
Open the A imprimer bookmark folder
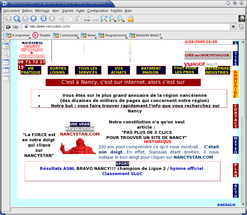(18, 35)
